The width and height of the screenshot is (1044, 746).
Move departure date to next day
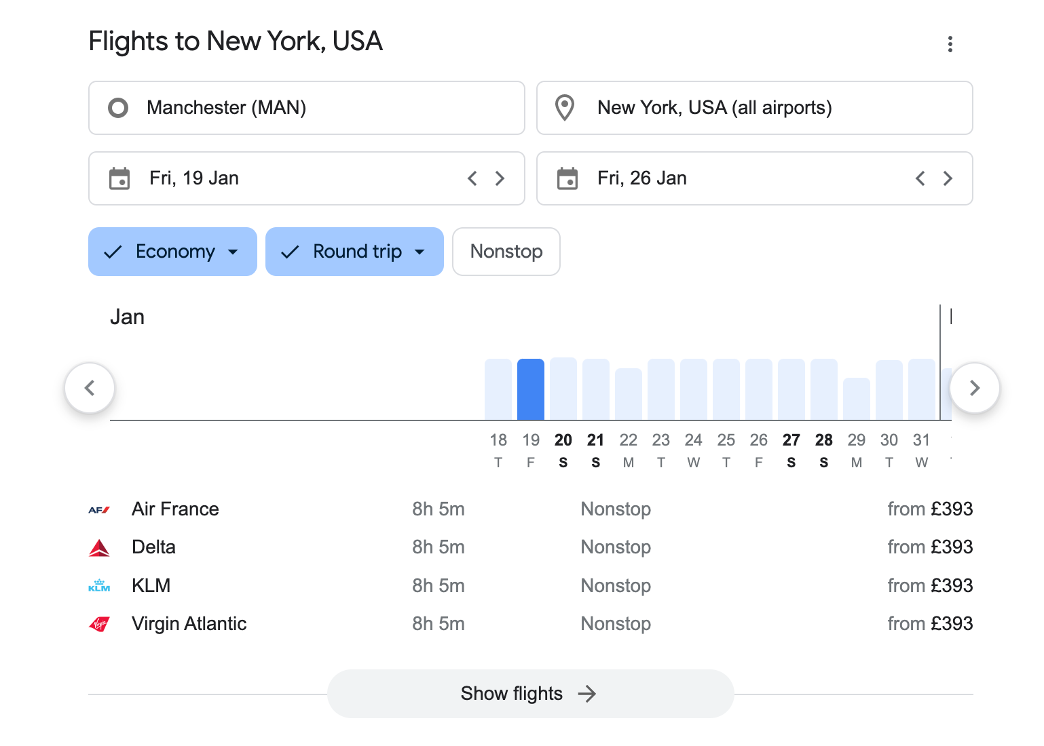tap(500, 178)
